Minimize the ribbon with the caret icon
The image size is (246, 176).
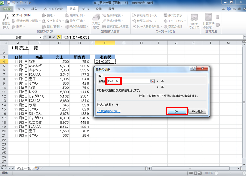click(223, 9)
